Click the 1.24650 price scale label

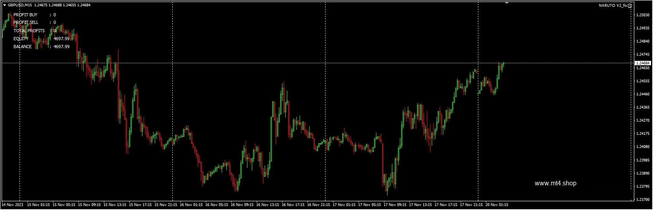click(643, 68)
